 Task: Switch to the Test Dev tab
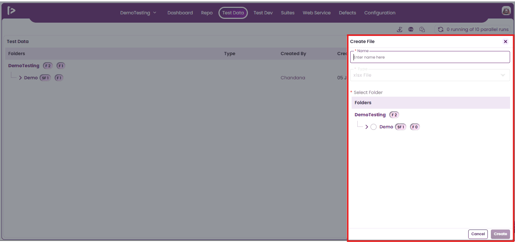(x=263, y=13)
